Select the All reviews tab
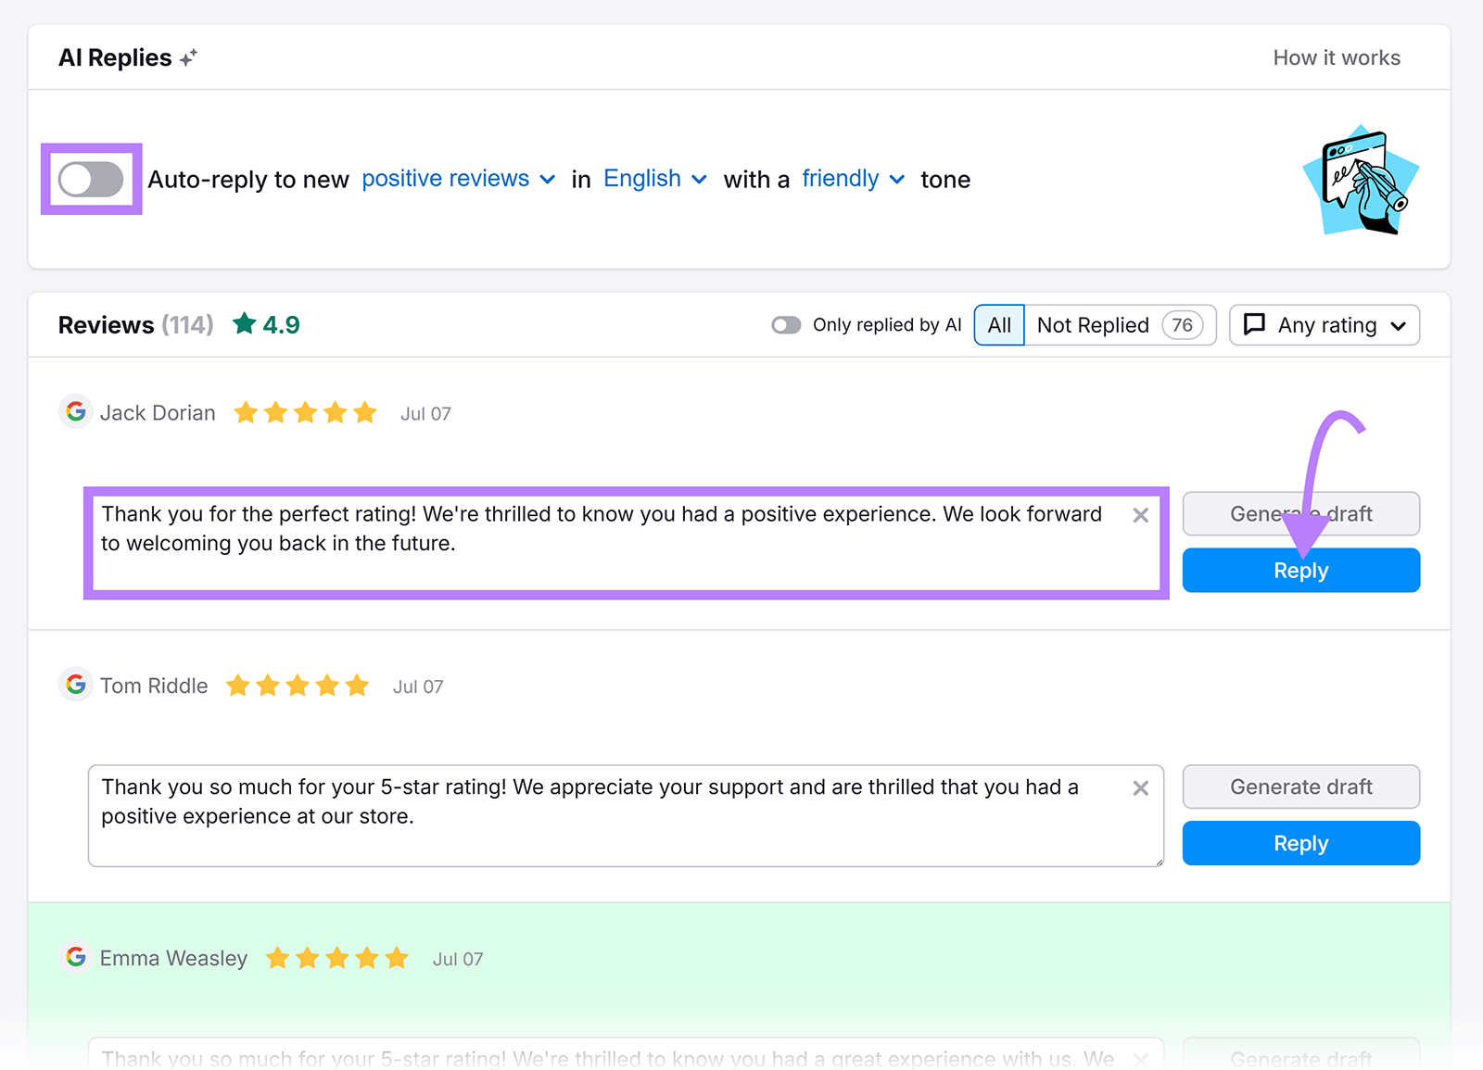 click(x=998, y=324)
